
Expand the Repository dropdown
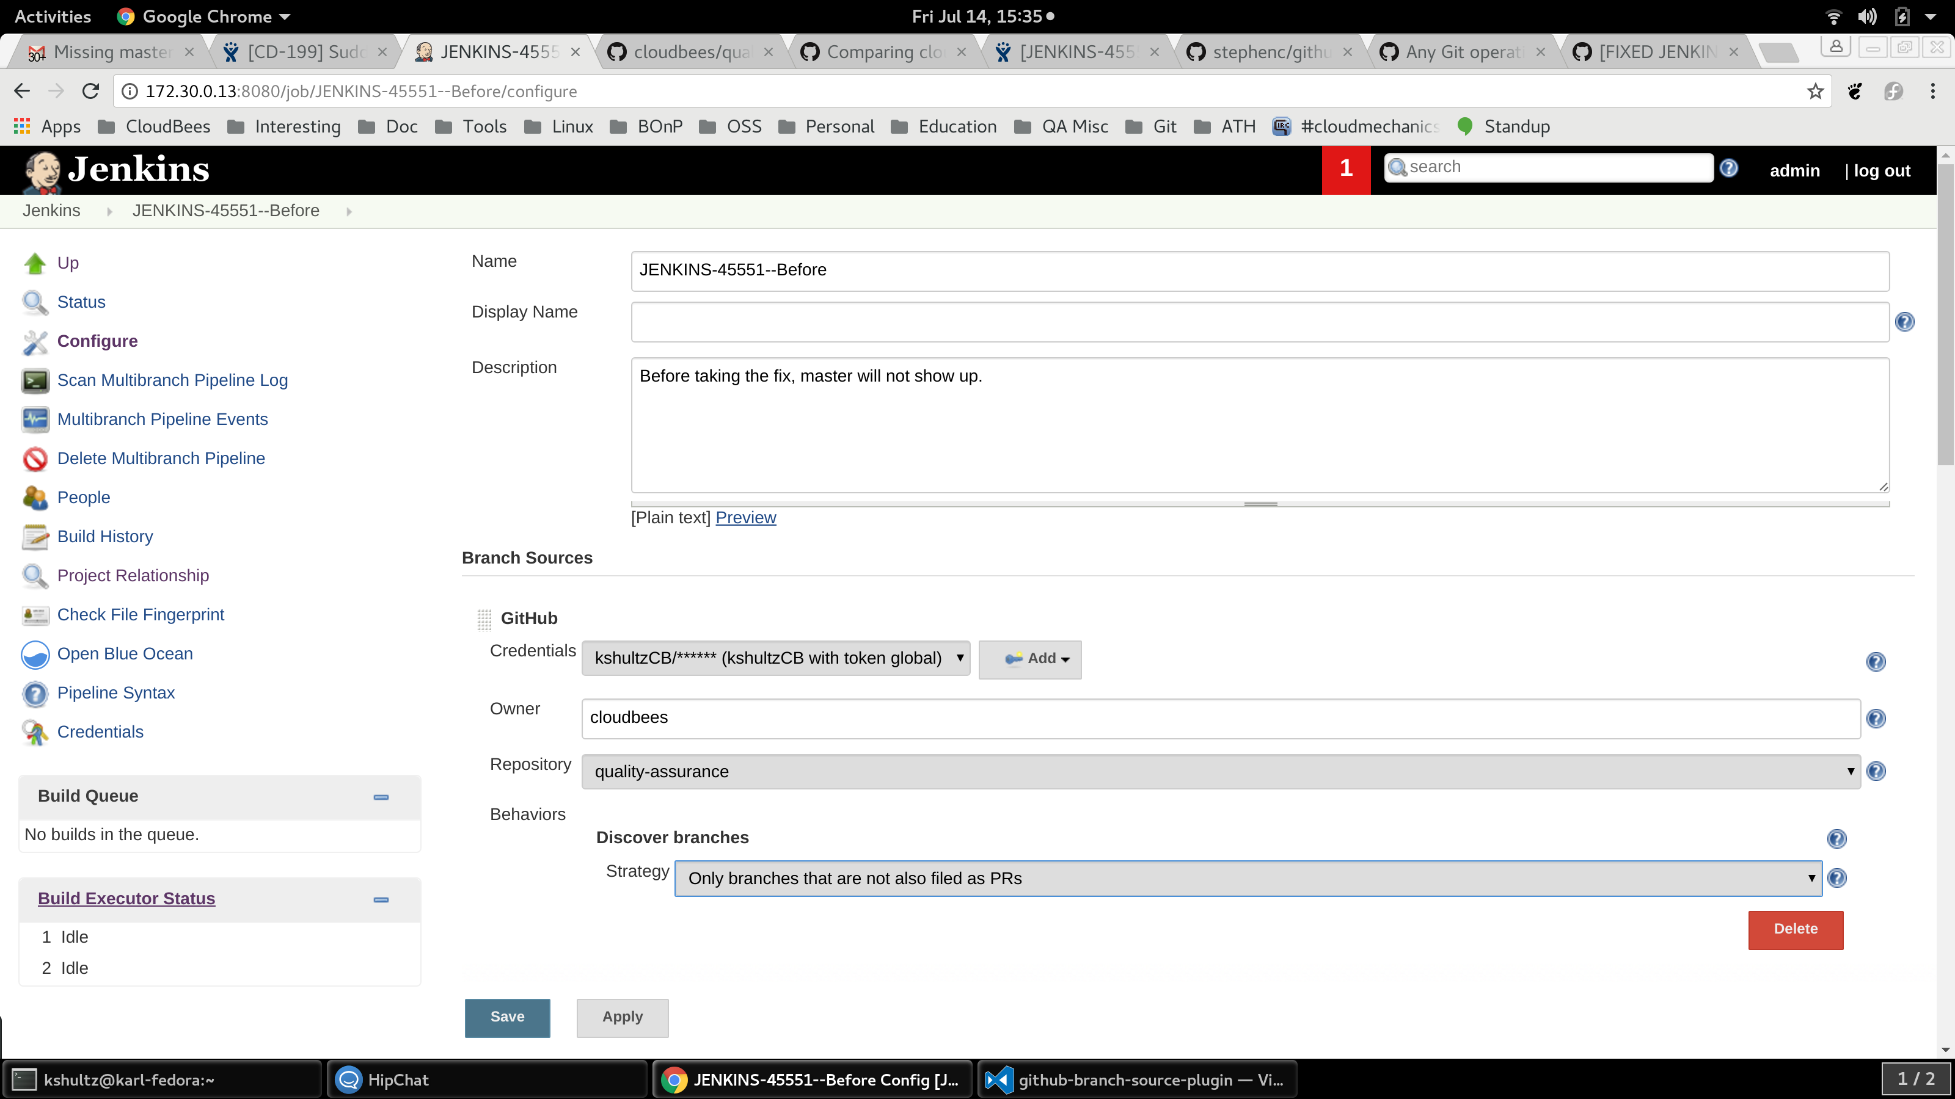point(1221,771)
